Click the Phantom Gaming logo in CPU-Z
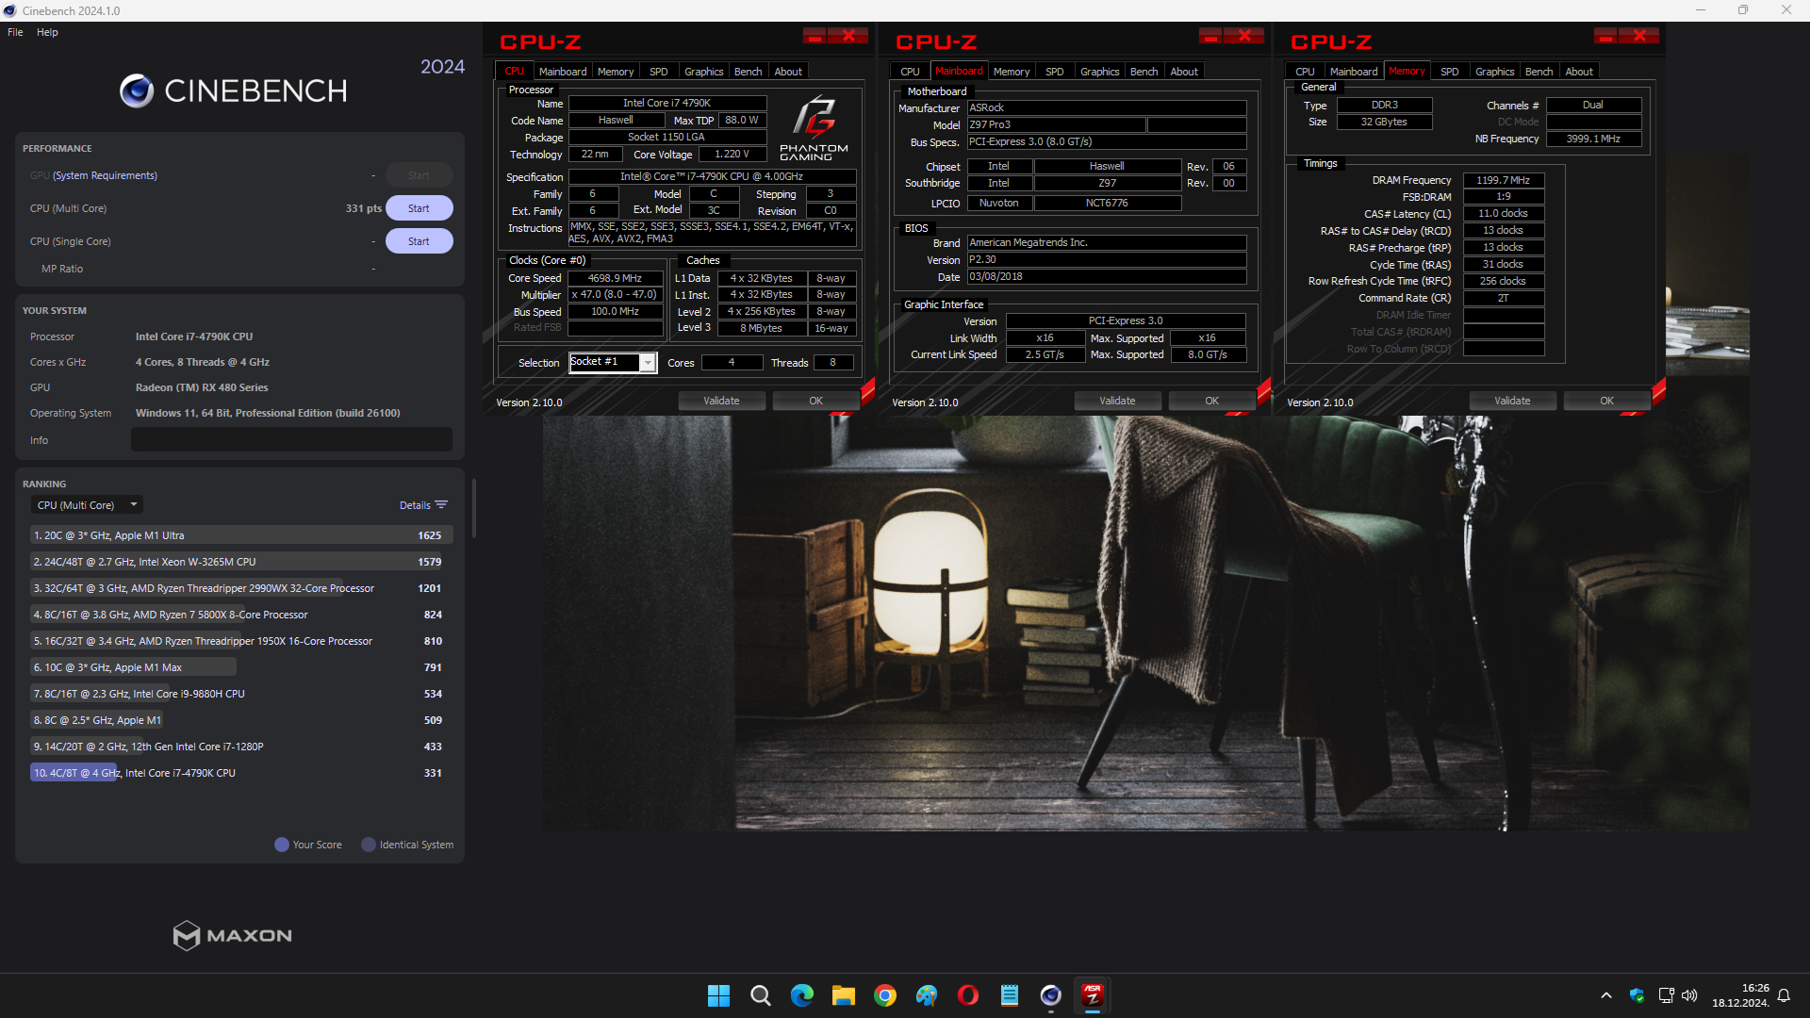 (x=814, y=127)
